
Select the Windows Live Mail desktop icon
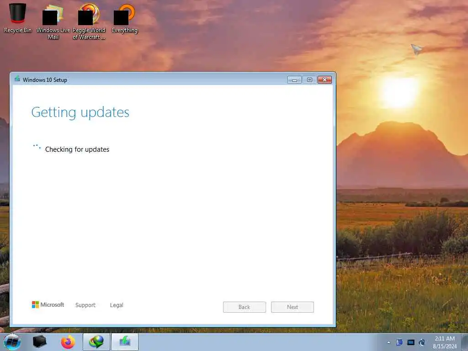(53, 21)
